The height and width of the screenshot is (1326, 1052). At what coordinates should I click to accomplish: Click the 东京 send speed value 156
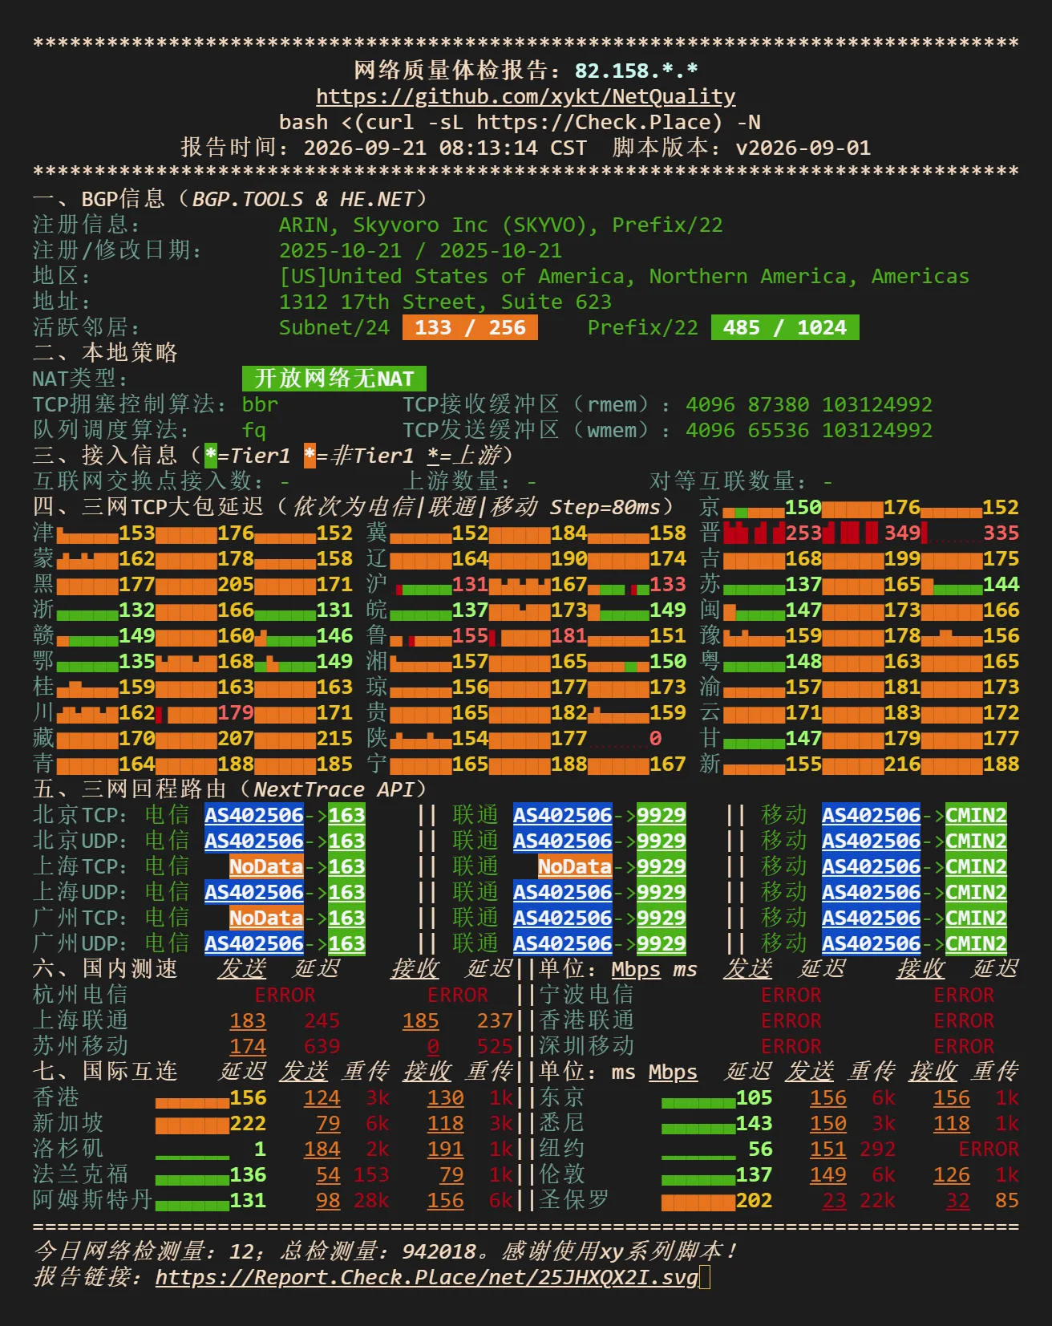click(828, 1097)
